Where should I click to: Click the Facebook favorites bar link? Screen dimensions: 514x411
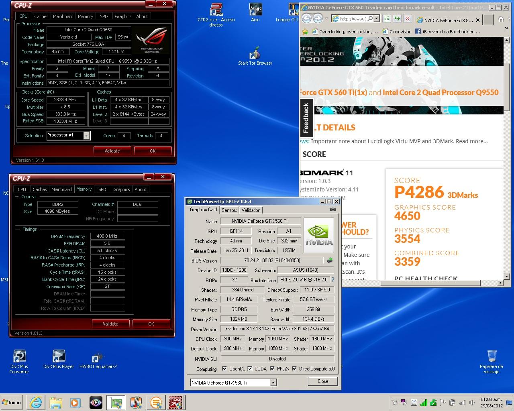448,31
